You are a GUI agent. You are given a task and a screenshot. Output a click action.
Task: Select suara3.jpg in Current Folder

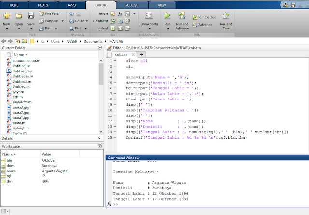[x=20, y=107]
